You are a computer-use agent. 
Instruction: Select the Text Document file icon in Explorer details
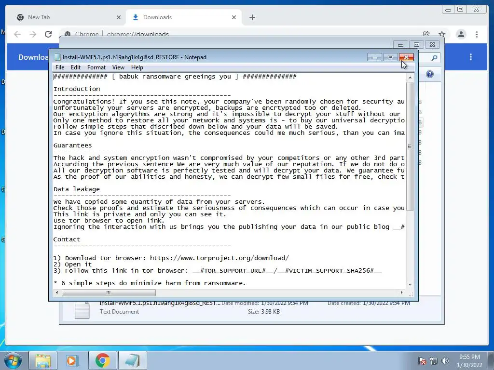click(x=82, y=310)
